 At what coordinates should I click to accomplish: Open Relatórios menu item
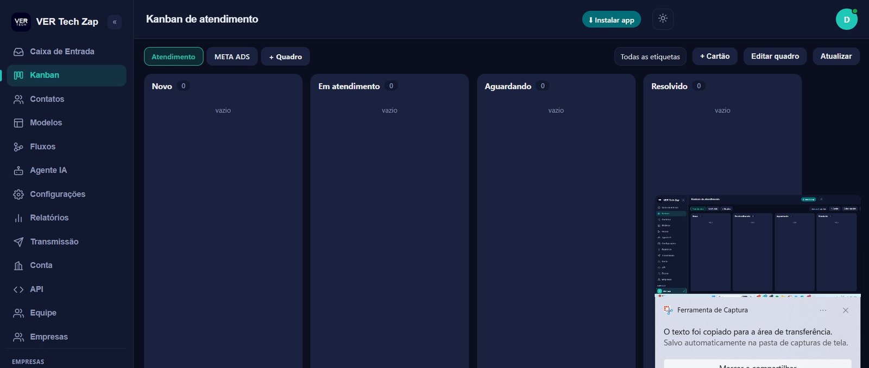point(66,218)
